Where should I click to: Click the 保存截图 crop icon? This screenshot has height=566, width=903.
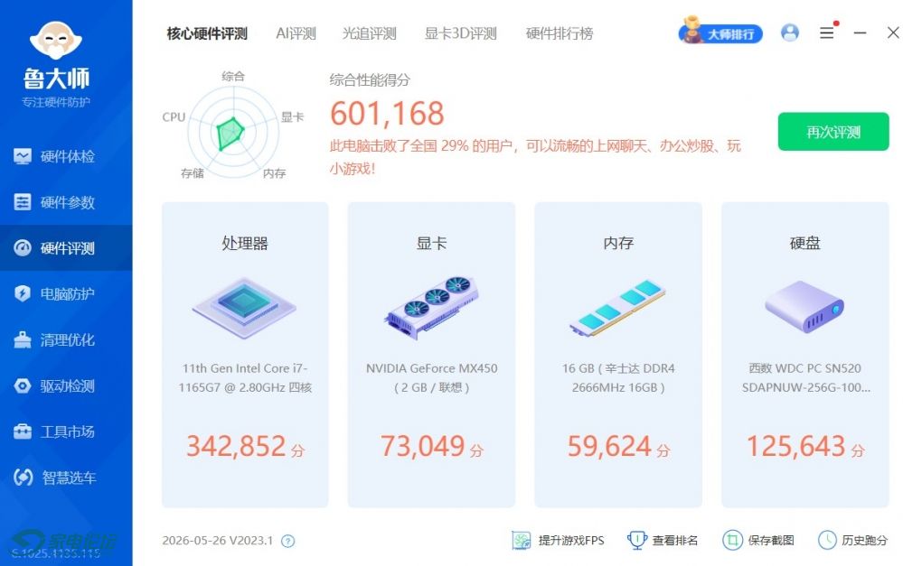732,541
